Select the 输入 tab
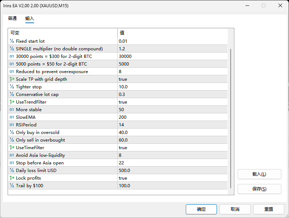The width and height of the screenshot is (289, 218). [x=29, y=18]
